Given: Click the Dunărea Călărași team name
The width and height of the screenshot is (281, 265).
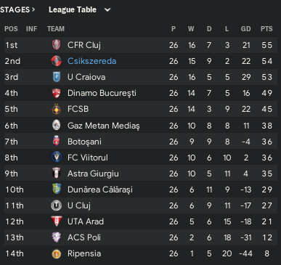Looking at the screenshot, I should point(100,189).
